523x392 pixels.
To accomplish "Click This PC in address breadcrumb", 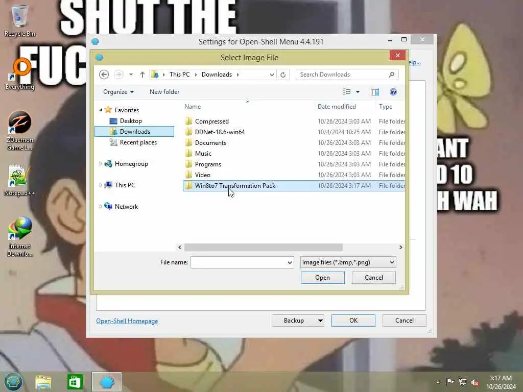I will [x=179, y=75].
